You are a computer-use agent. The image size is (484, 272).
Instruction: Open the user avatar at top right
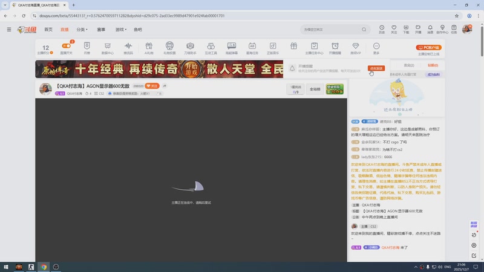[467, 29]
